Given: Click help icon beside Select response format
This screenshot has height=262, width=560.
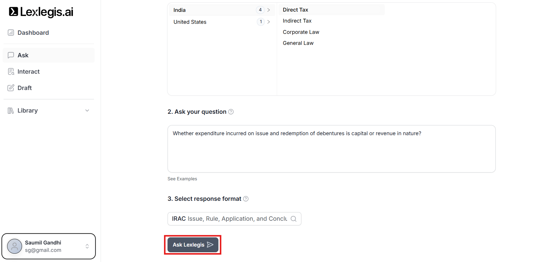Looking at the screenshot, I should [x=246, y=199].
